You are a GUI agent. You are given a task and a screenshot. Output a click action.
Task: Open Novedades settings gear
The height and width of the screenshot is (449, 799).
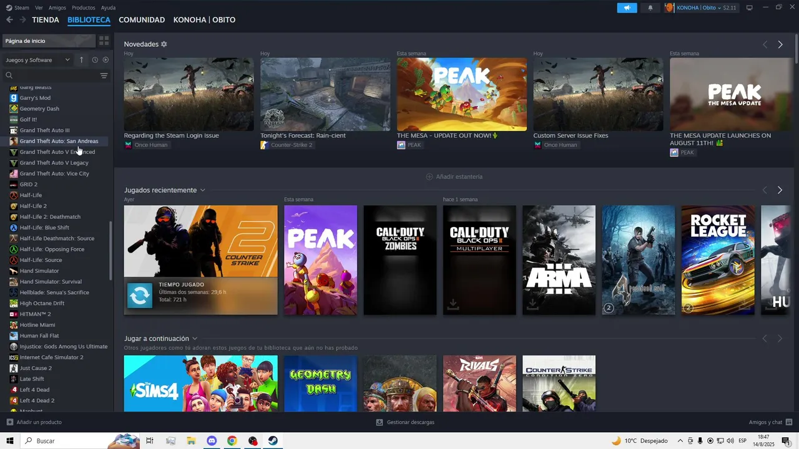[164, 44]
